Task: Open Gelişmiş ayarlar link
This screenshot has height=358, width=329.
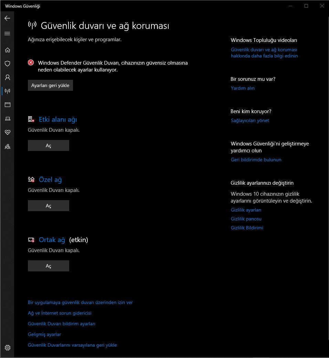Action: pyautogui.click(x=44, y=335)
